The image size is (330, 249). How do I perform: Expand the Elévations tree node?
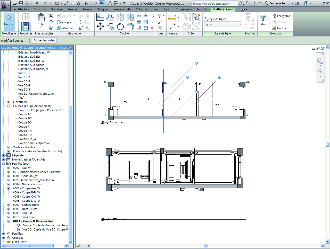click(9, 102)
